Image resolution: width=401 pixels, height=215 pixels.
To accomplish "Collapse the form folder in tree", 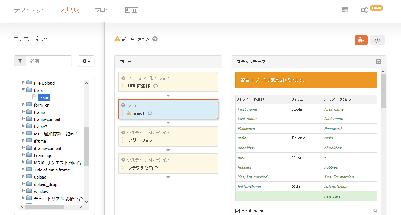I will (x=23, y=90).
